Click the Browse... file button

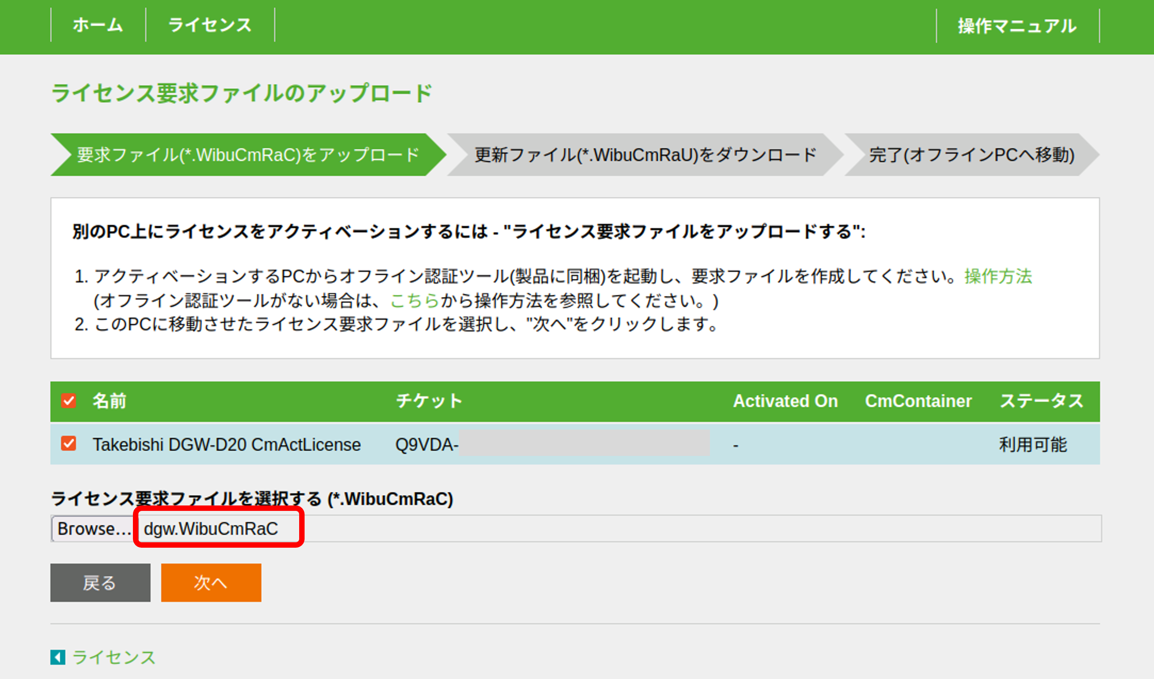click(93, 529)
